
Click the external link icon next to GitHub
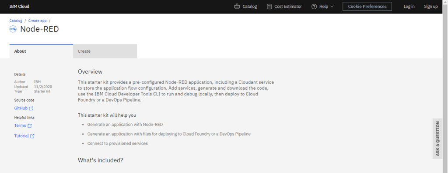pos(31,109)
